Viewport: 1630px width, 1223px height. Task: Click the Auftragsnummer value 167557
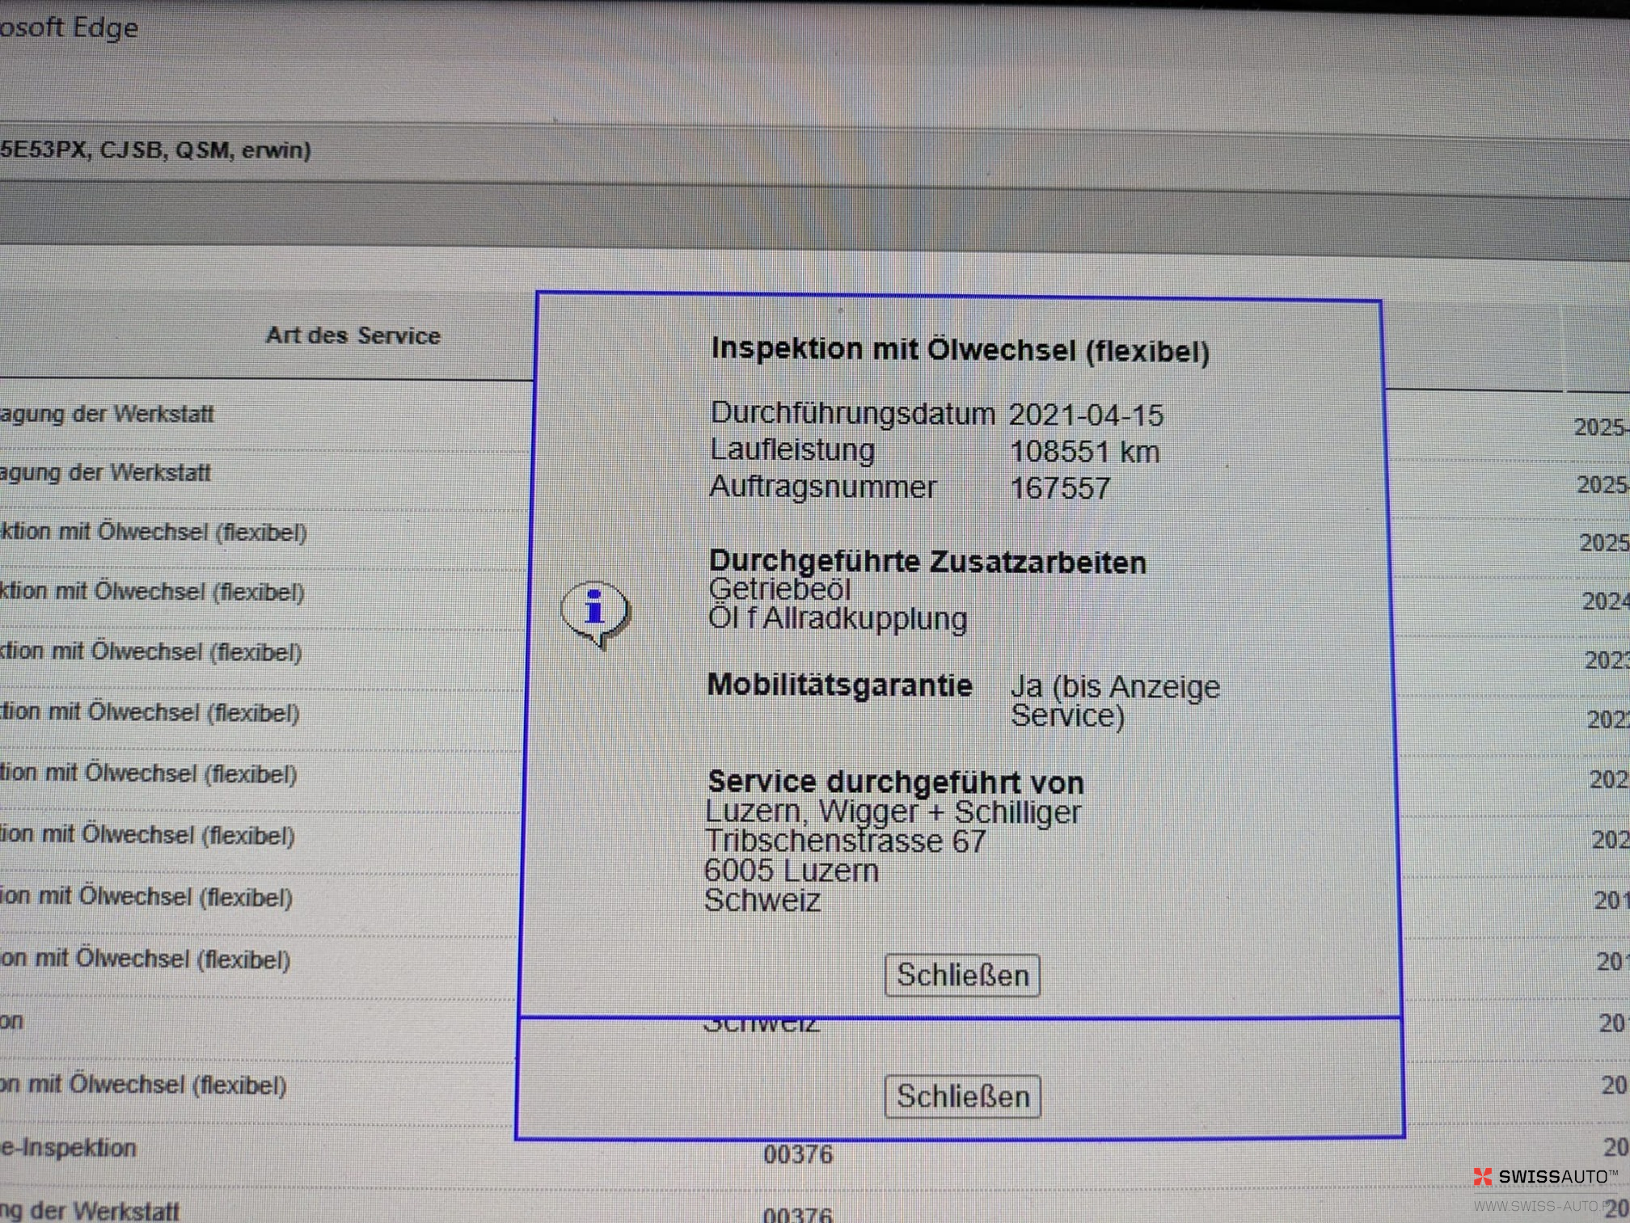click(1060, 488)
